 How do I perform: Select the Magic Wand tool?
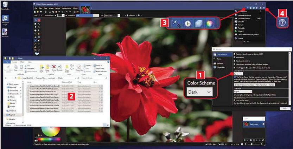[x=35, y=34]
